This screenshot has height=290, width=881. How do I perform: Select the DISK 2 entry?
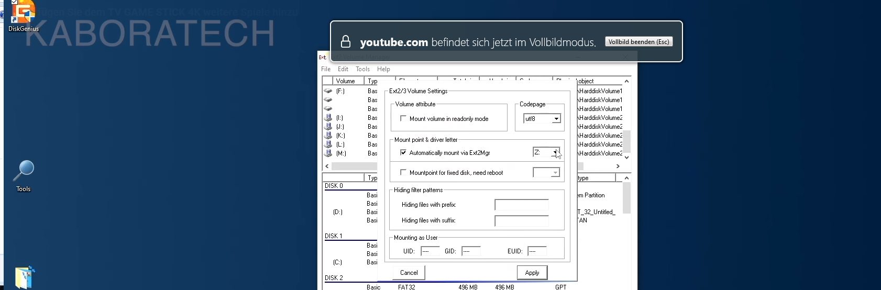[x=334, y=278]
